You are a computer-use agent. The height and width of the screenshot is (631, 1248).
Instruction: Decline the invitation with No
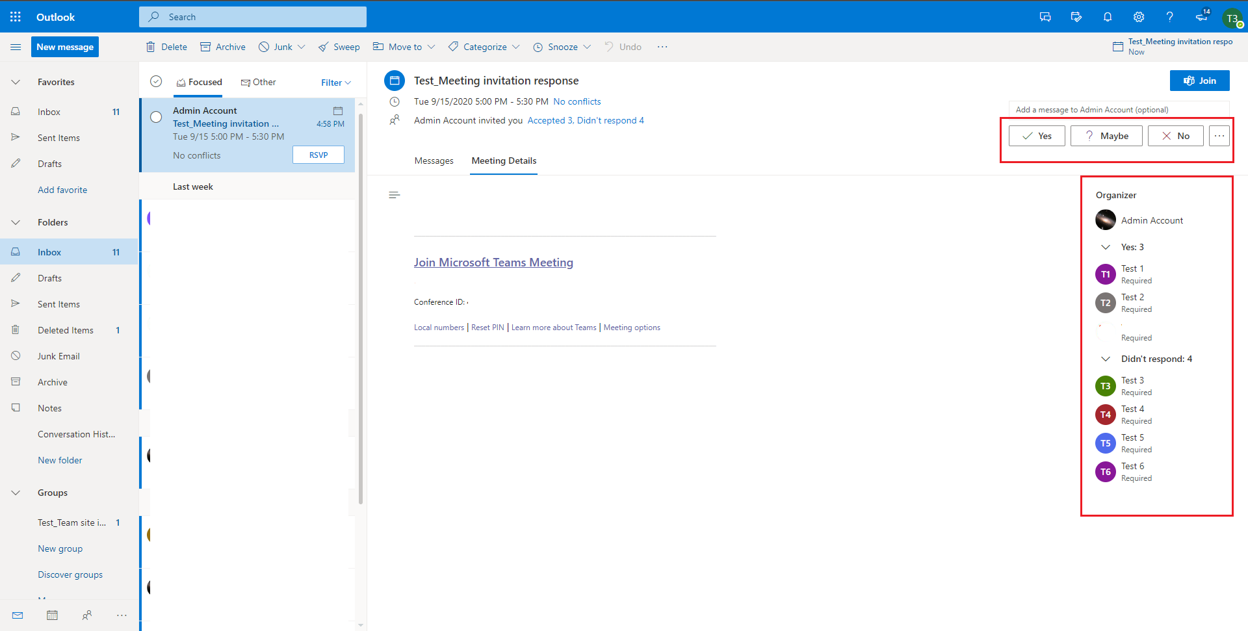[1176, 136]
